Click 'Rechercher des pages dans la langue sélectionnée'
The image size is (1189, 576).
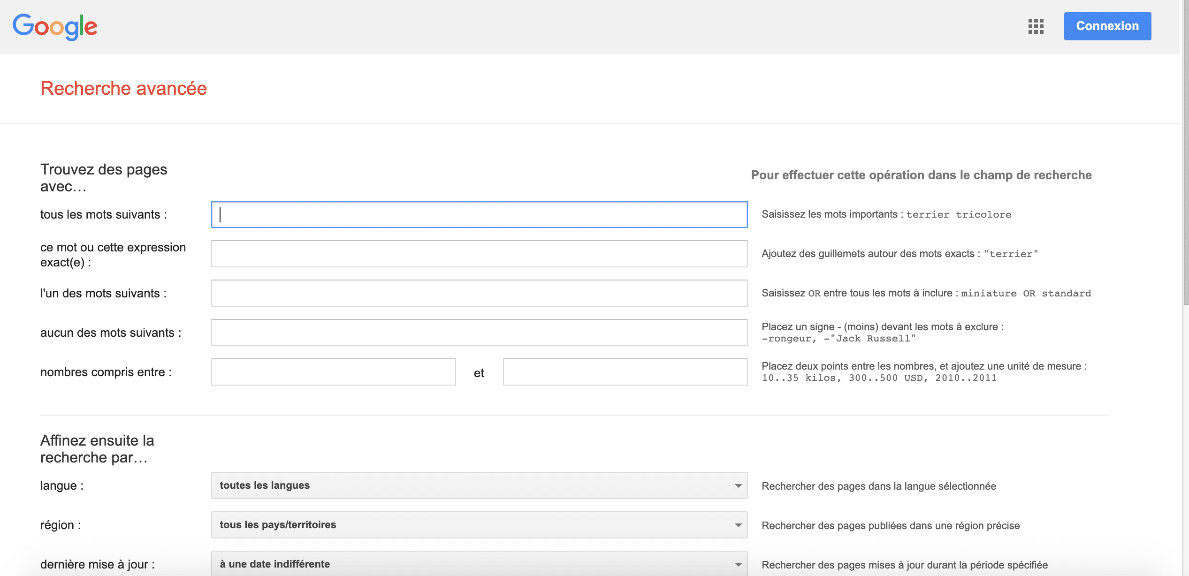879,486
